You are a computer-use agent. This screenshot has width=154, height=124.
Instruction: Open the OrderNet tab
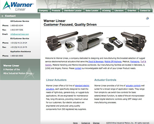(132, 10)
